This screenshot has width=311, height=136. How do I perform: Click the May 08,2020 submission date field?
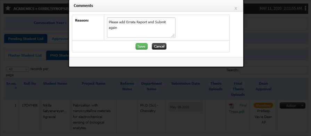185,107
